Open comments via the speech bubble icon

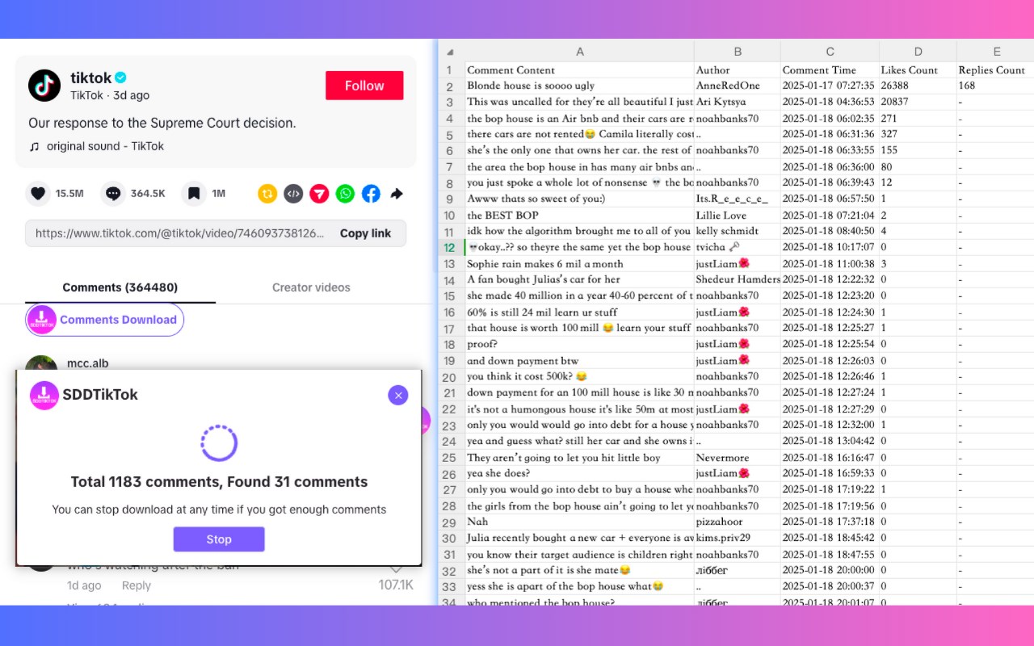point(113,194)
